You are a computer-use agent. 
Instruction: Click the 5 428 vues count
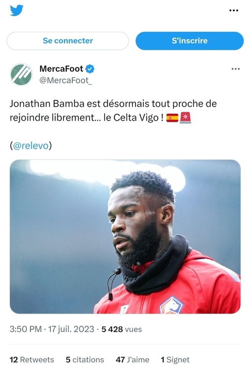click(x=122, y=329)
